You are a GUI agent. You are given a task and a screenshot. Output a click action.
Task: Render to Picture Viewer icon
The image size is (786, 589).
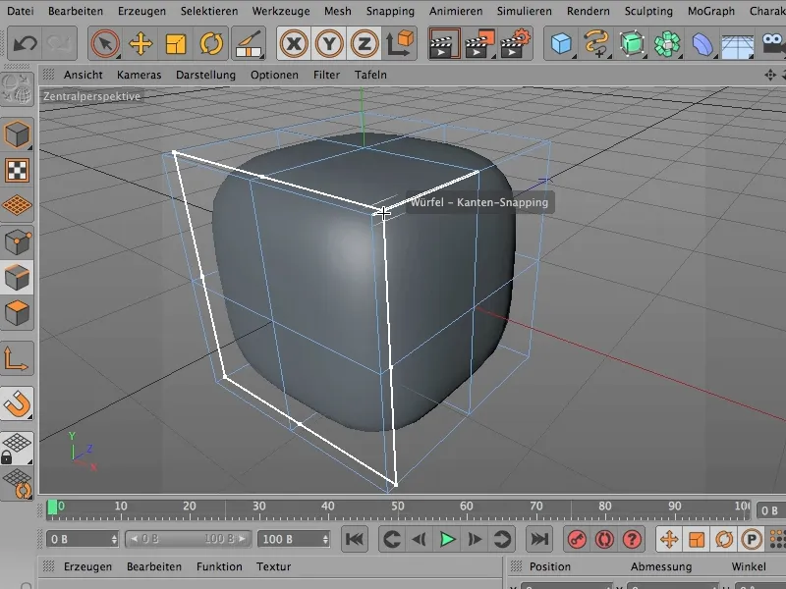click(x=479, y=43)
